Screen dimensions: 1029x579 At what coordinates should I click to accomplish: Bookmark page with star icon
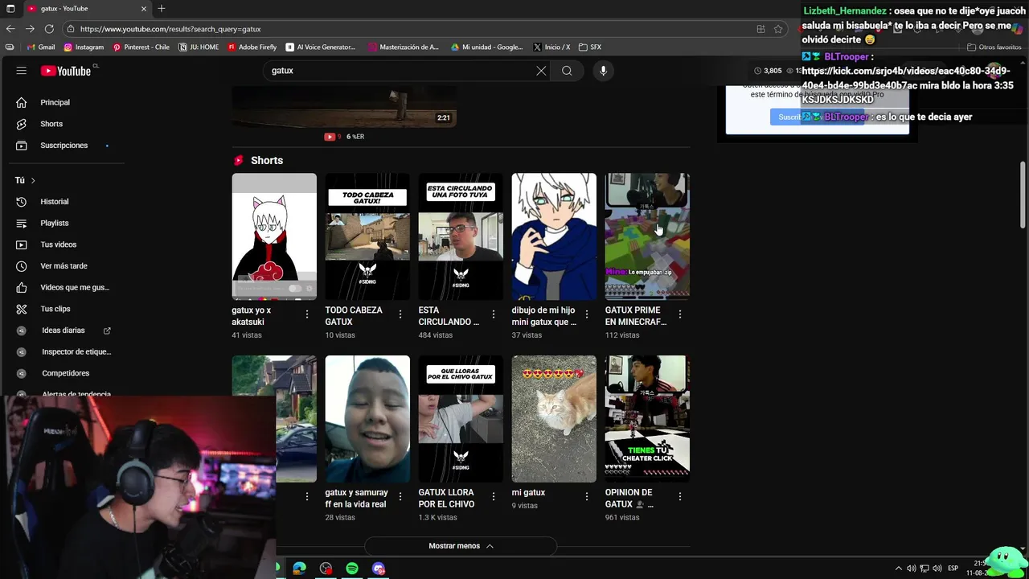click(778, 29)
